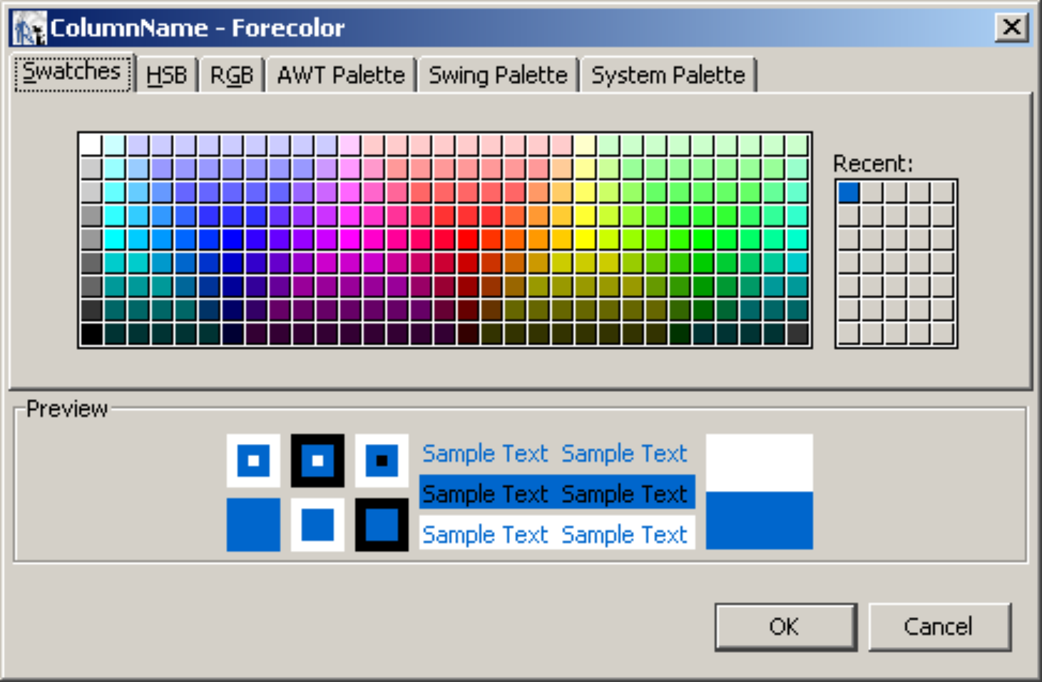Choose the pure white swatch in the palette
1042x682 pixels.
[x=91, y=145]
